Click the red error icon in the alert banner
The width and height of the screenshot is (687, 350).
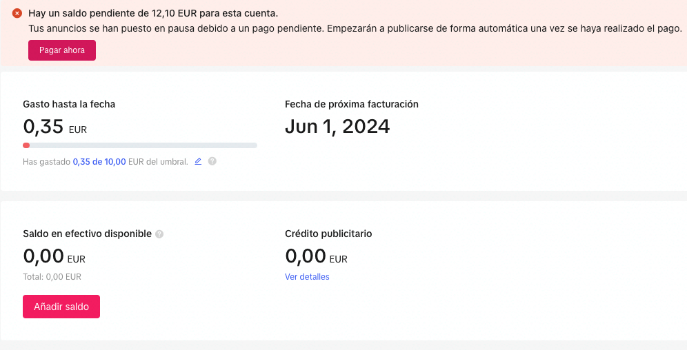(17, 13)
